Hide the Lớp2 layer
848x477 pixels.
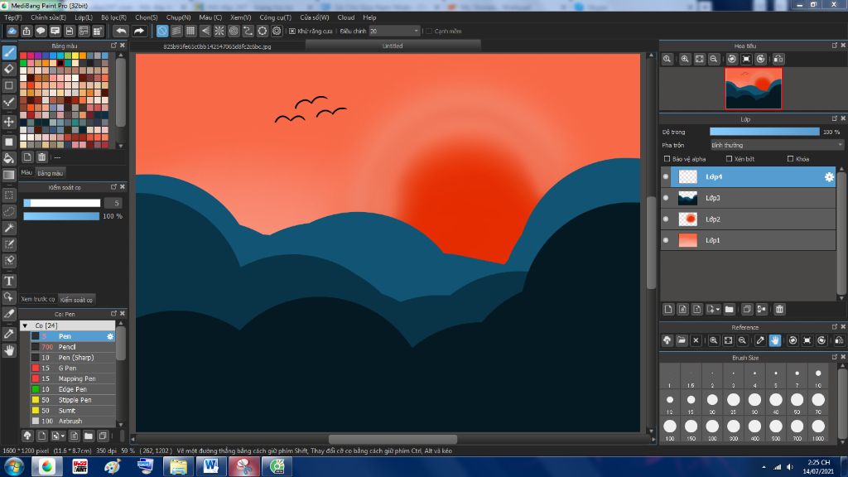pyautogui.click(x=666, y=219)
